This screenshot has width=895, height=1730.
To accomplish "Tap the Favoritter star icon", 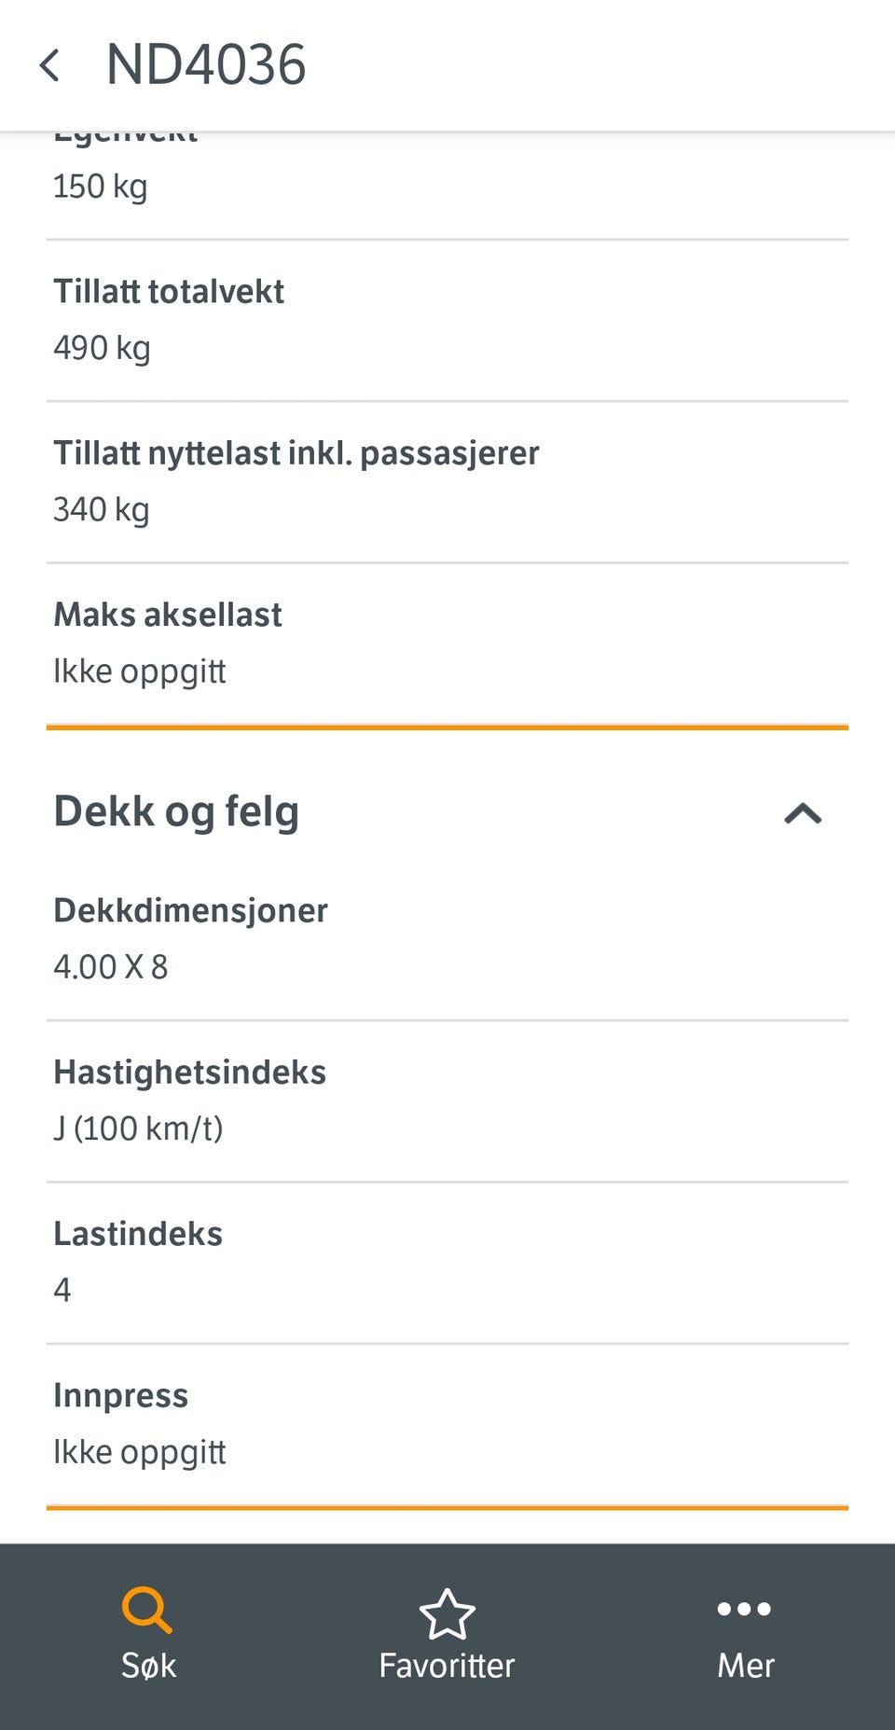I will pos(447,1613).
